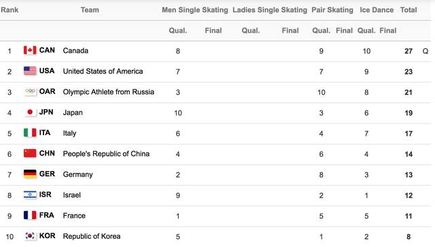Click the Japan flag icon
This screenshot has width=435, height=247.
click(30, 112)
